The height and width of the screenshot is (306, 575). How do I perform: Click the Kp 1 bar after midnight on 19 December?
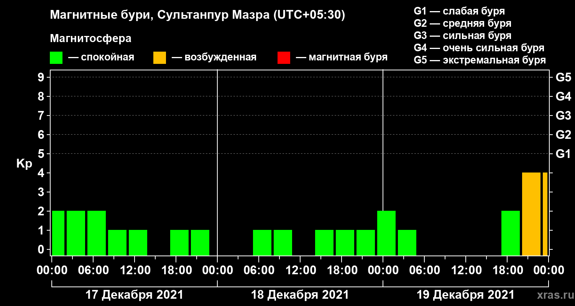pos(407,243)
